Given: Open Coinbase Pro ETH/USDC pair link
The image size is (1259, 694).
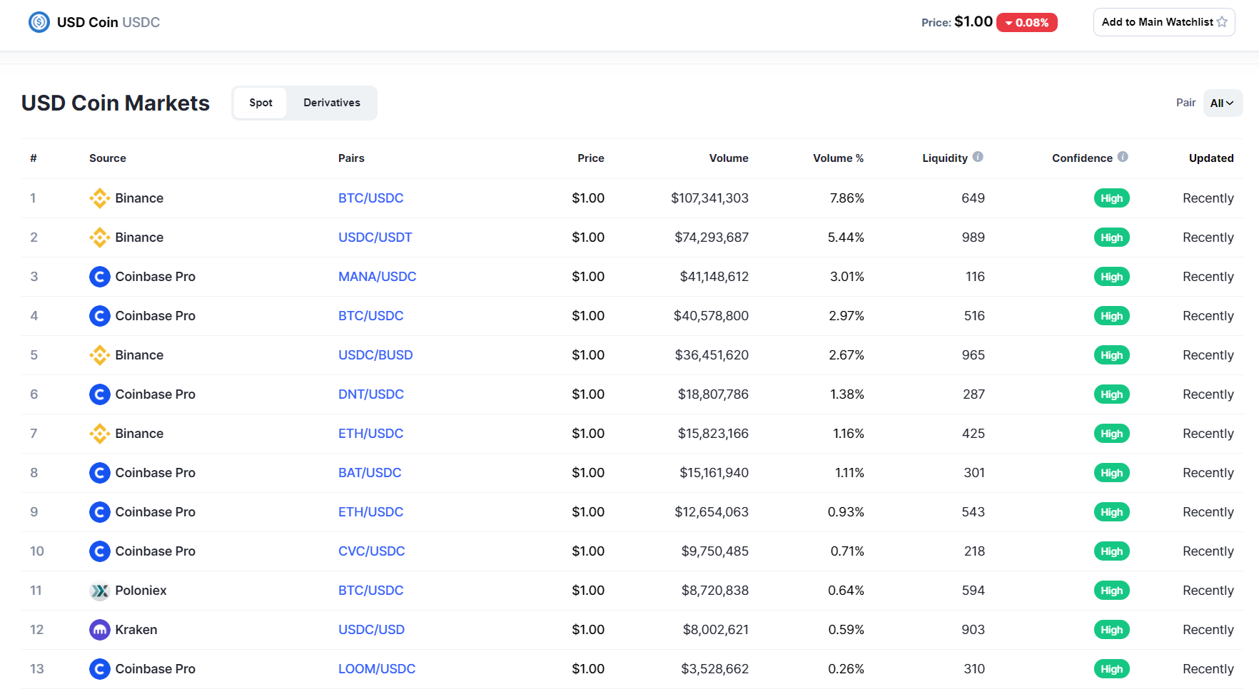Looking at the screenshot, I should [370, 512].
